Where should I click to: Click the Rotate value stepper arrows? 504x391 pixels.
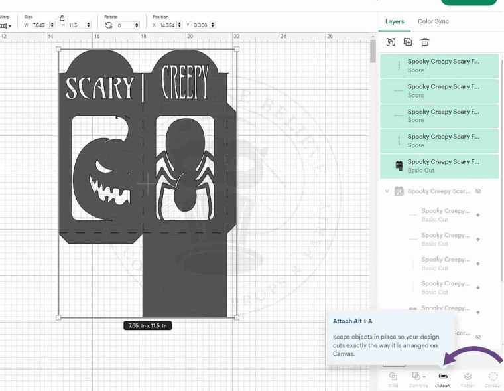[x=137, y=25]
